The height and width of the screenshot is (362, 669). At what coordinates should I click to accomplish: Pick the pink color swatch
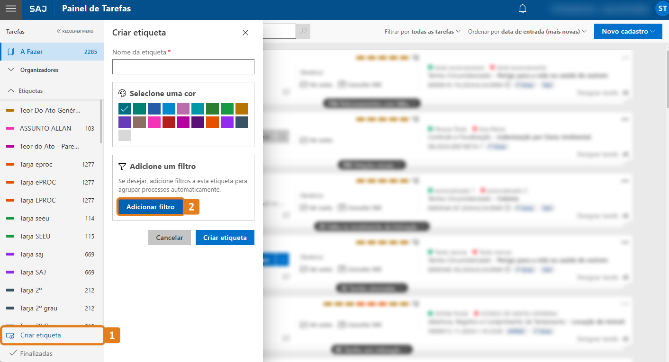(154, 122)
